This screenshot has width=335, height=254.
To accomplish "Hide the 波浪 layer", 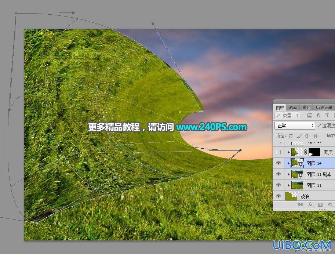I will (278, 196).
